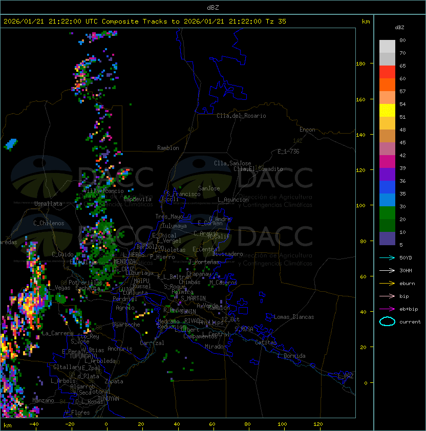426x431 pixels.
Task: Select the slate purple 5–10 dBZ swatch
Action: (x=387, y=239)
